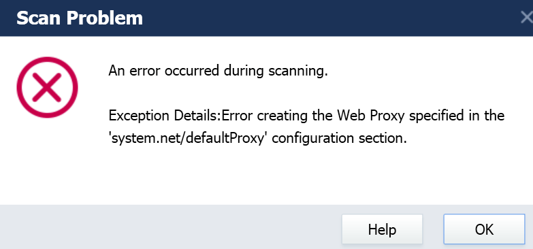Click the OK button
The image size is (533, 249).
tap(484, 229)
